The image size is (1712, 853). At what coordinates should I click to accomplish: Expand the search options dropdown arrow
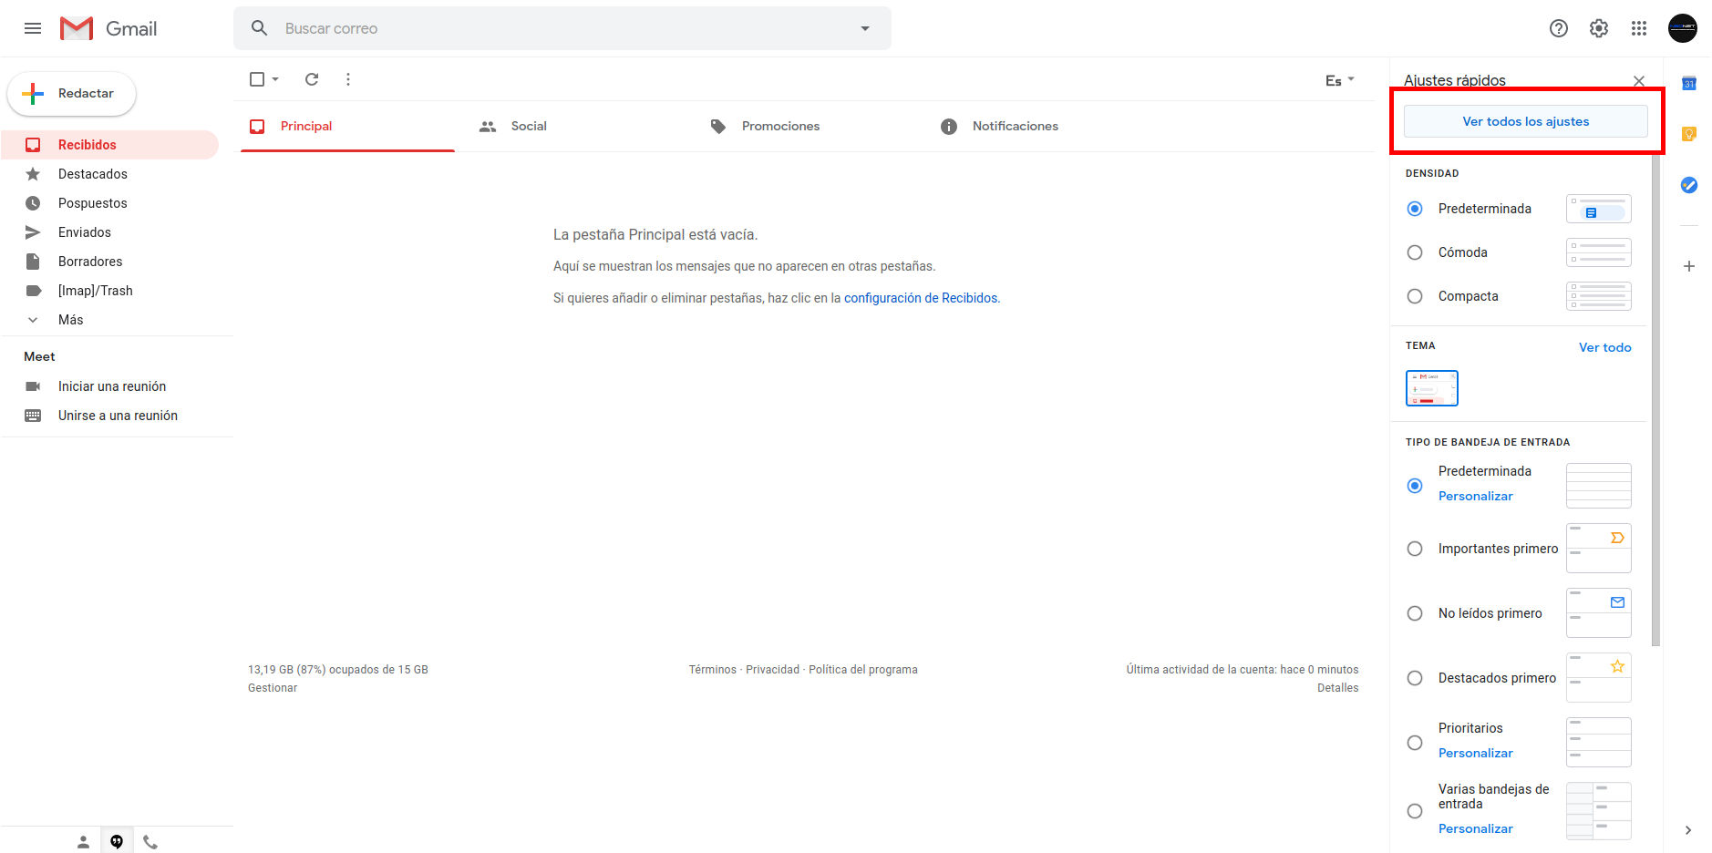[864, 28]
